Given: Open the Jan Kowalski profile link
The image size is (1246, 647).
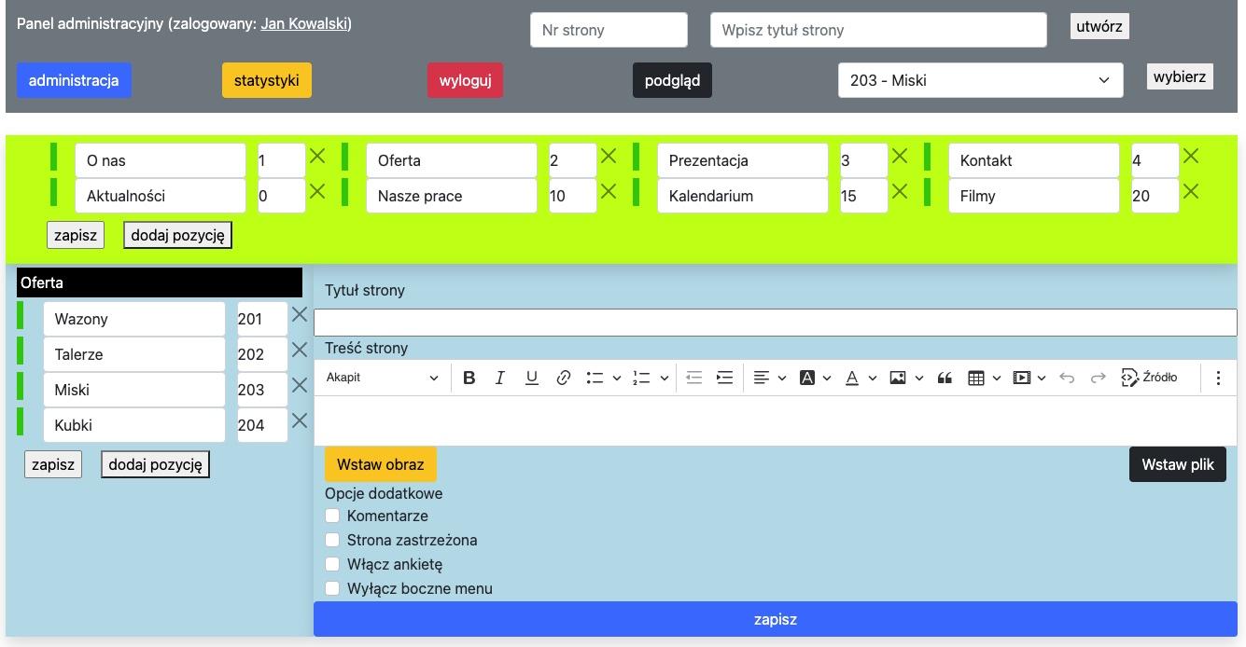Looking at the screenshot, I should tap(304, 23).
